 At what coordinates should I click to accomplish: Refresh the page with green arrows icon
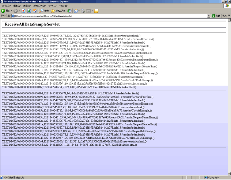(29, 11)
